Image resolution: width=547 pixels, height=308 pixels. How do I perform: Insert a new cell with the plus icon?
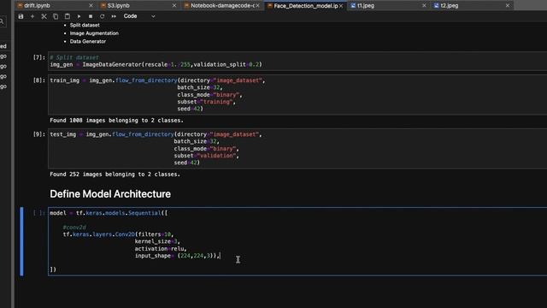click(x=32, y=16)
